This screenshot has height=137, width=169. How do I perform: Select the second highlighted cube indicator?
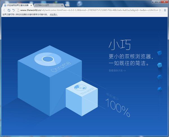160,65
